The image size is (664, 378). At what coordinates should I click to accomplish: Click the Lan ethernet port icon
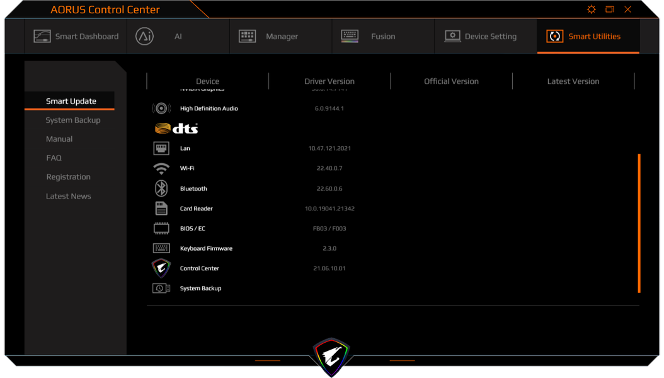[x=161, y=148]
